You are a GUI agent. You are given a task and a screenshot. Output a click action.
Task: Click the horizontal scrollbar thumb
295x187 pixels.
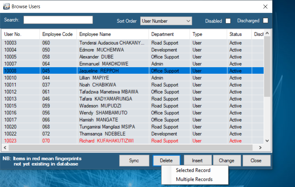pos(131,147)
